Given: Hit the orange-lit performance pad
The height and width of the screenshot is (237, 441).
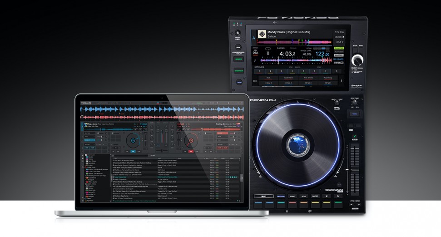Looking at the screenshot, I should click(x=304, y=205).
